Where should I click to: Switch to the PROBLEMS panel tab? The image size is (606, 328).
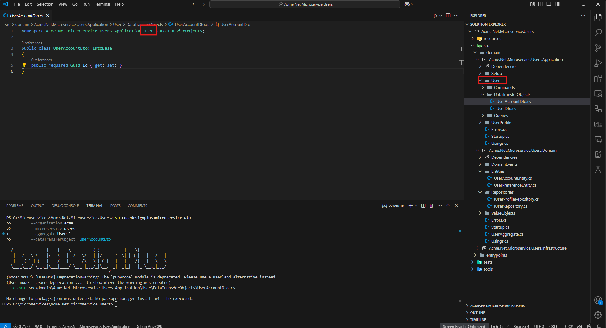click(x=15, y=206)
